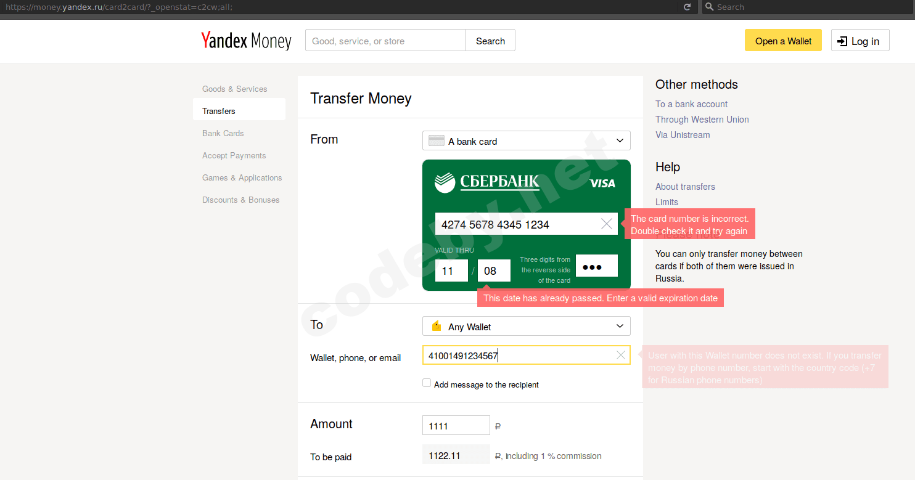The width and height of the screenshot is (915, 480).
Task: Click the CVV three-digit code field
Action: click(x=597, y=266)
